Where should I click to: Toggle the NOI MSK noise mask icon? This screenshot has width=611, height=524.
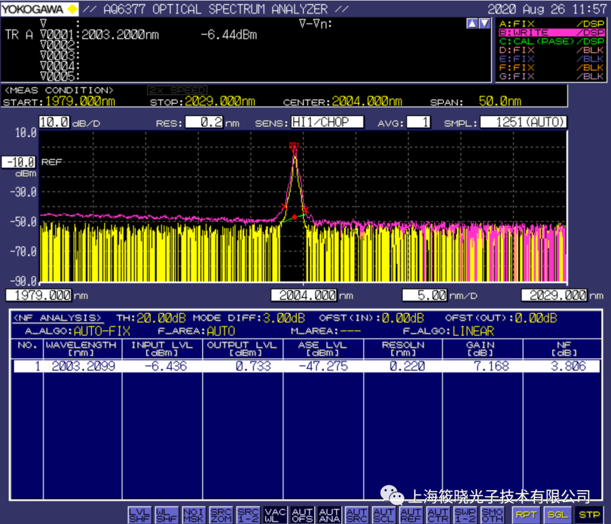click(x=193, y=515)
